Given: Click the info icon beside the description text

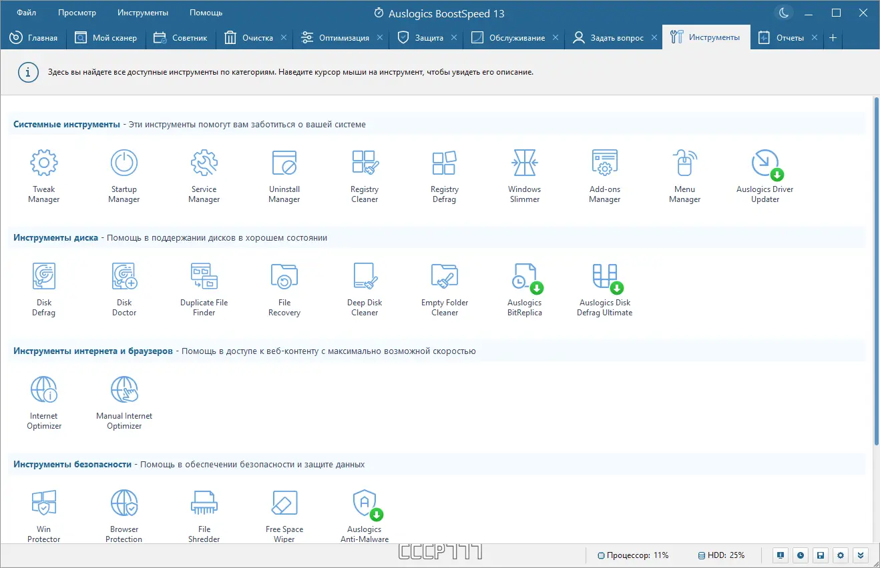Looking at the screenshot, I should (27, 72).
